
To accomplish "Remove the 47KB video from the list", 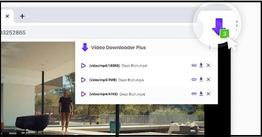I will click(x=208, y=94).
